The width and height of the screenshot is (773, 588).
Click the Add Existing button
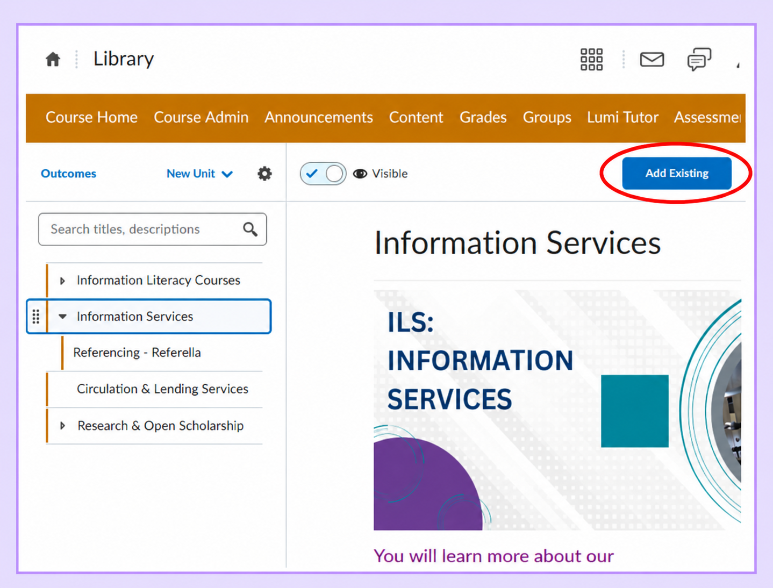click(677, 173)
